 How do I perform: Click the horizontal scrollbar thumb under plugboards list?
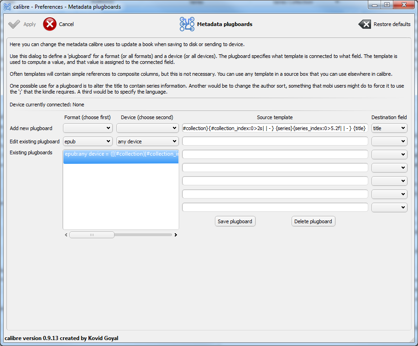coord(92,235)
